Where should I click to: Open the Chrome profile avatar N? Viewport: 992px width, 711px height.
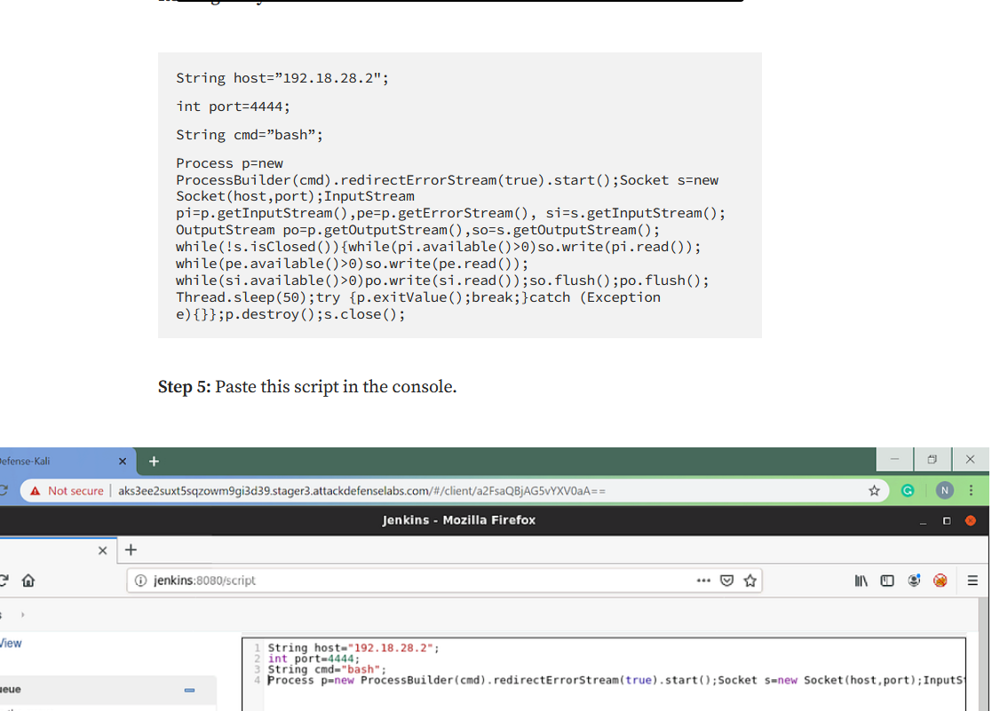pos(945,490)
